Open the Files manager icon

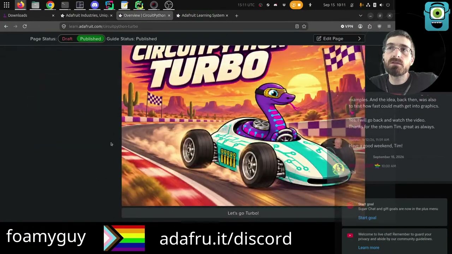pyautogui.click(x=35, y=5)
